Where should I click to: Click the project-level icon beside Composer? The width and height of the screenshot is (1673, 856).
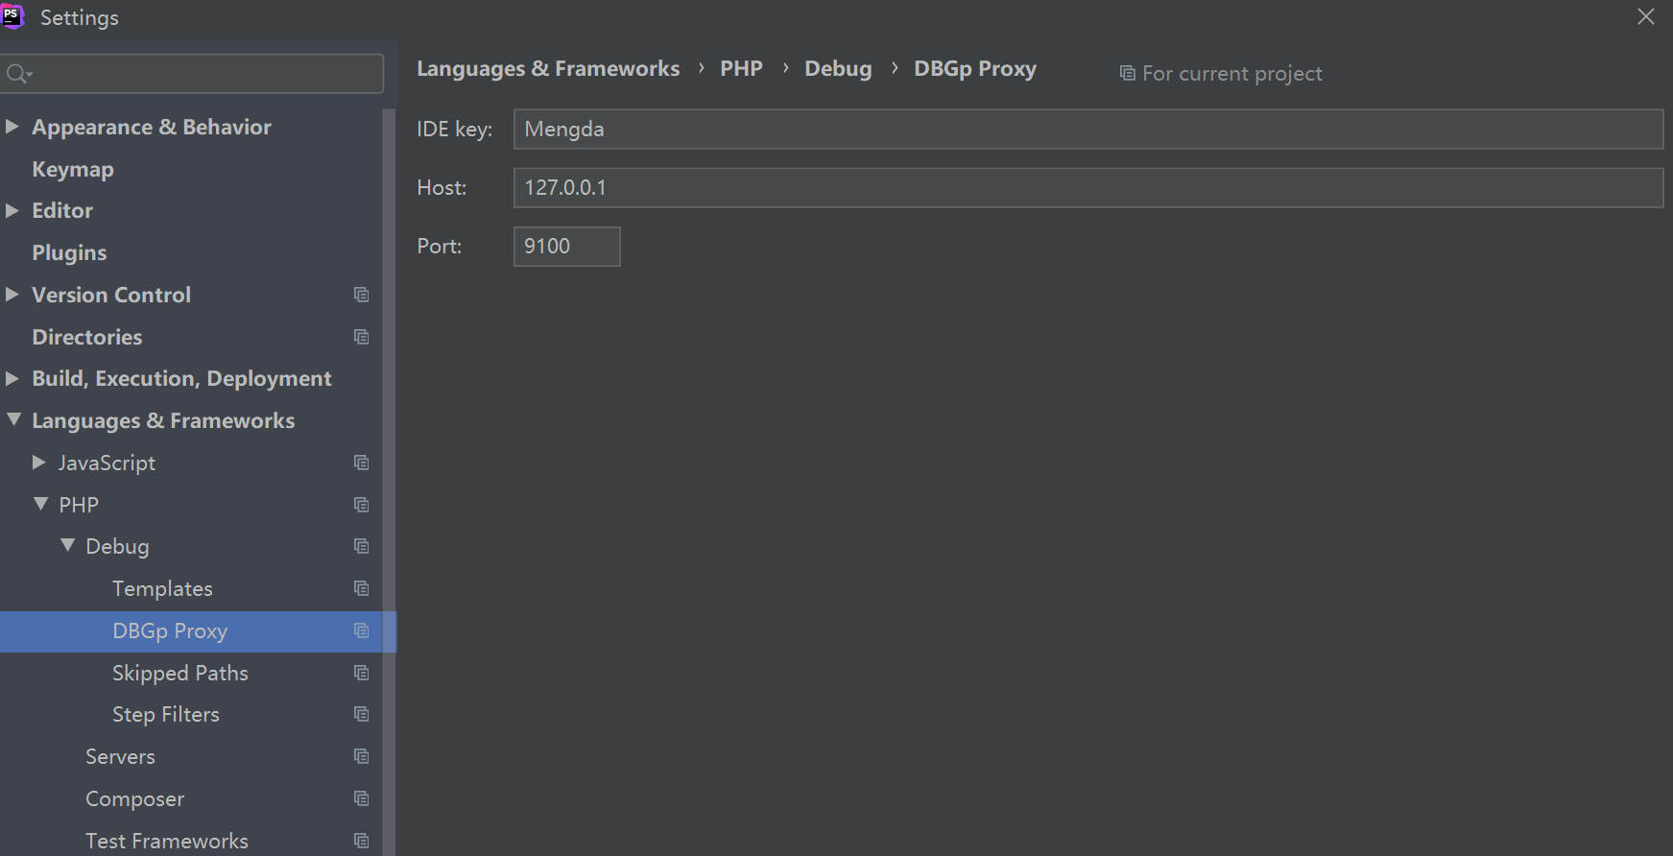361,798
